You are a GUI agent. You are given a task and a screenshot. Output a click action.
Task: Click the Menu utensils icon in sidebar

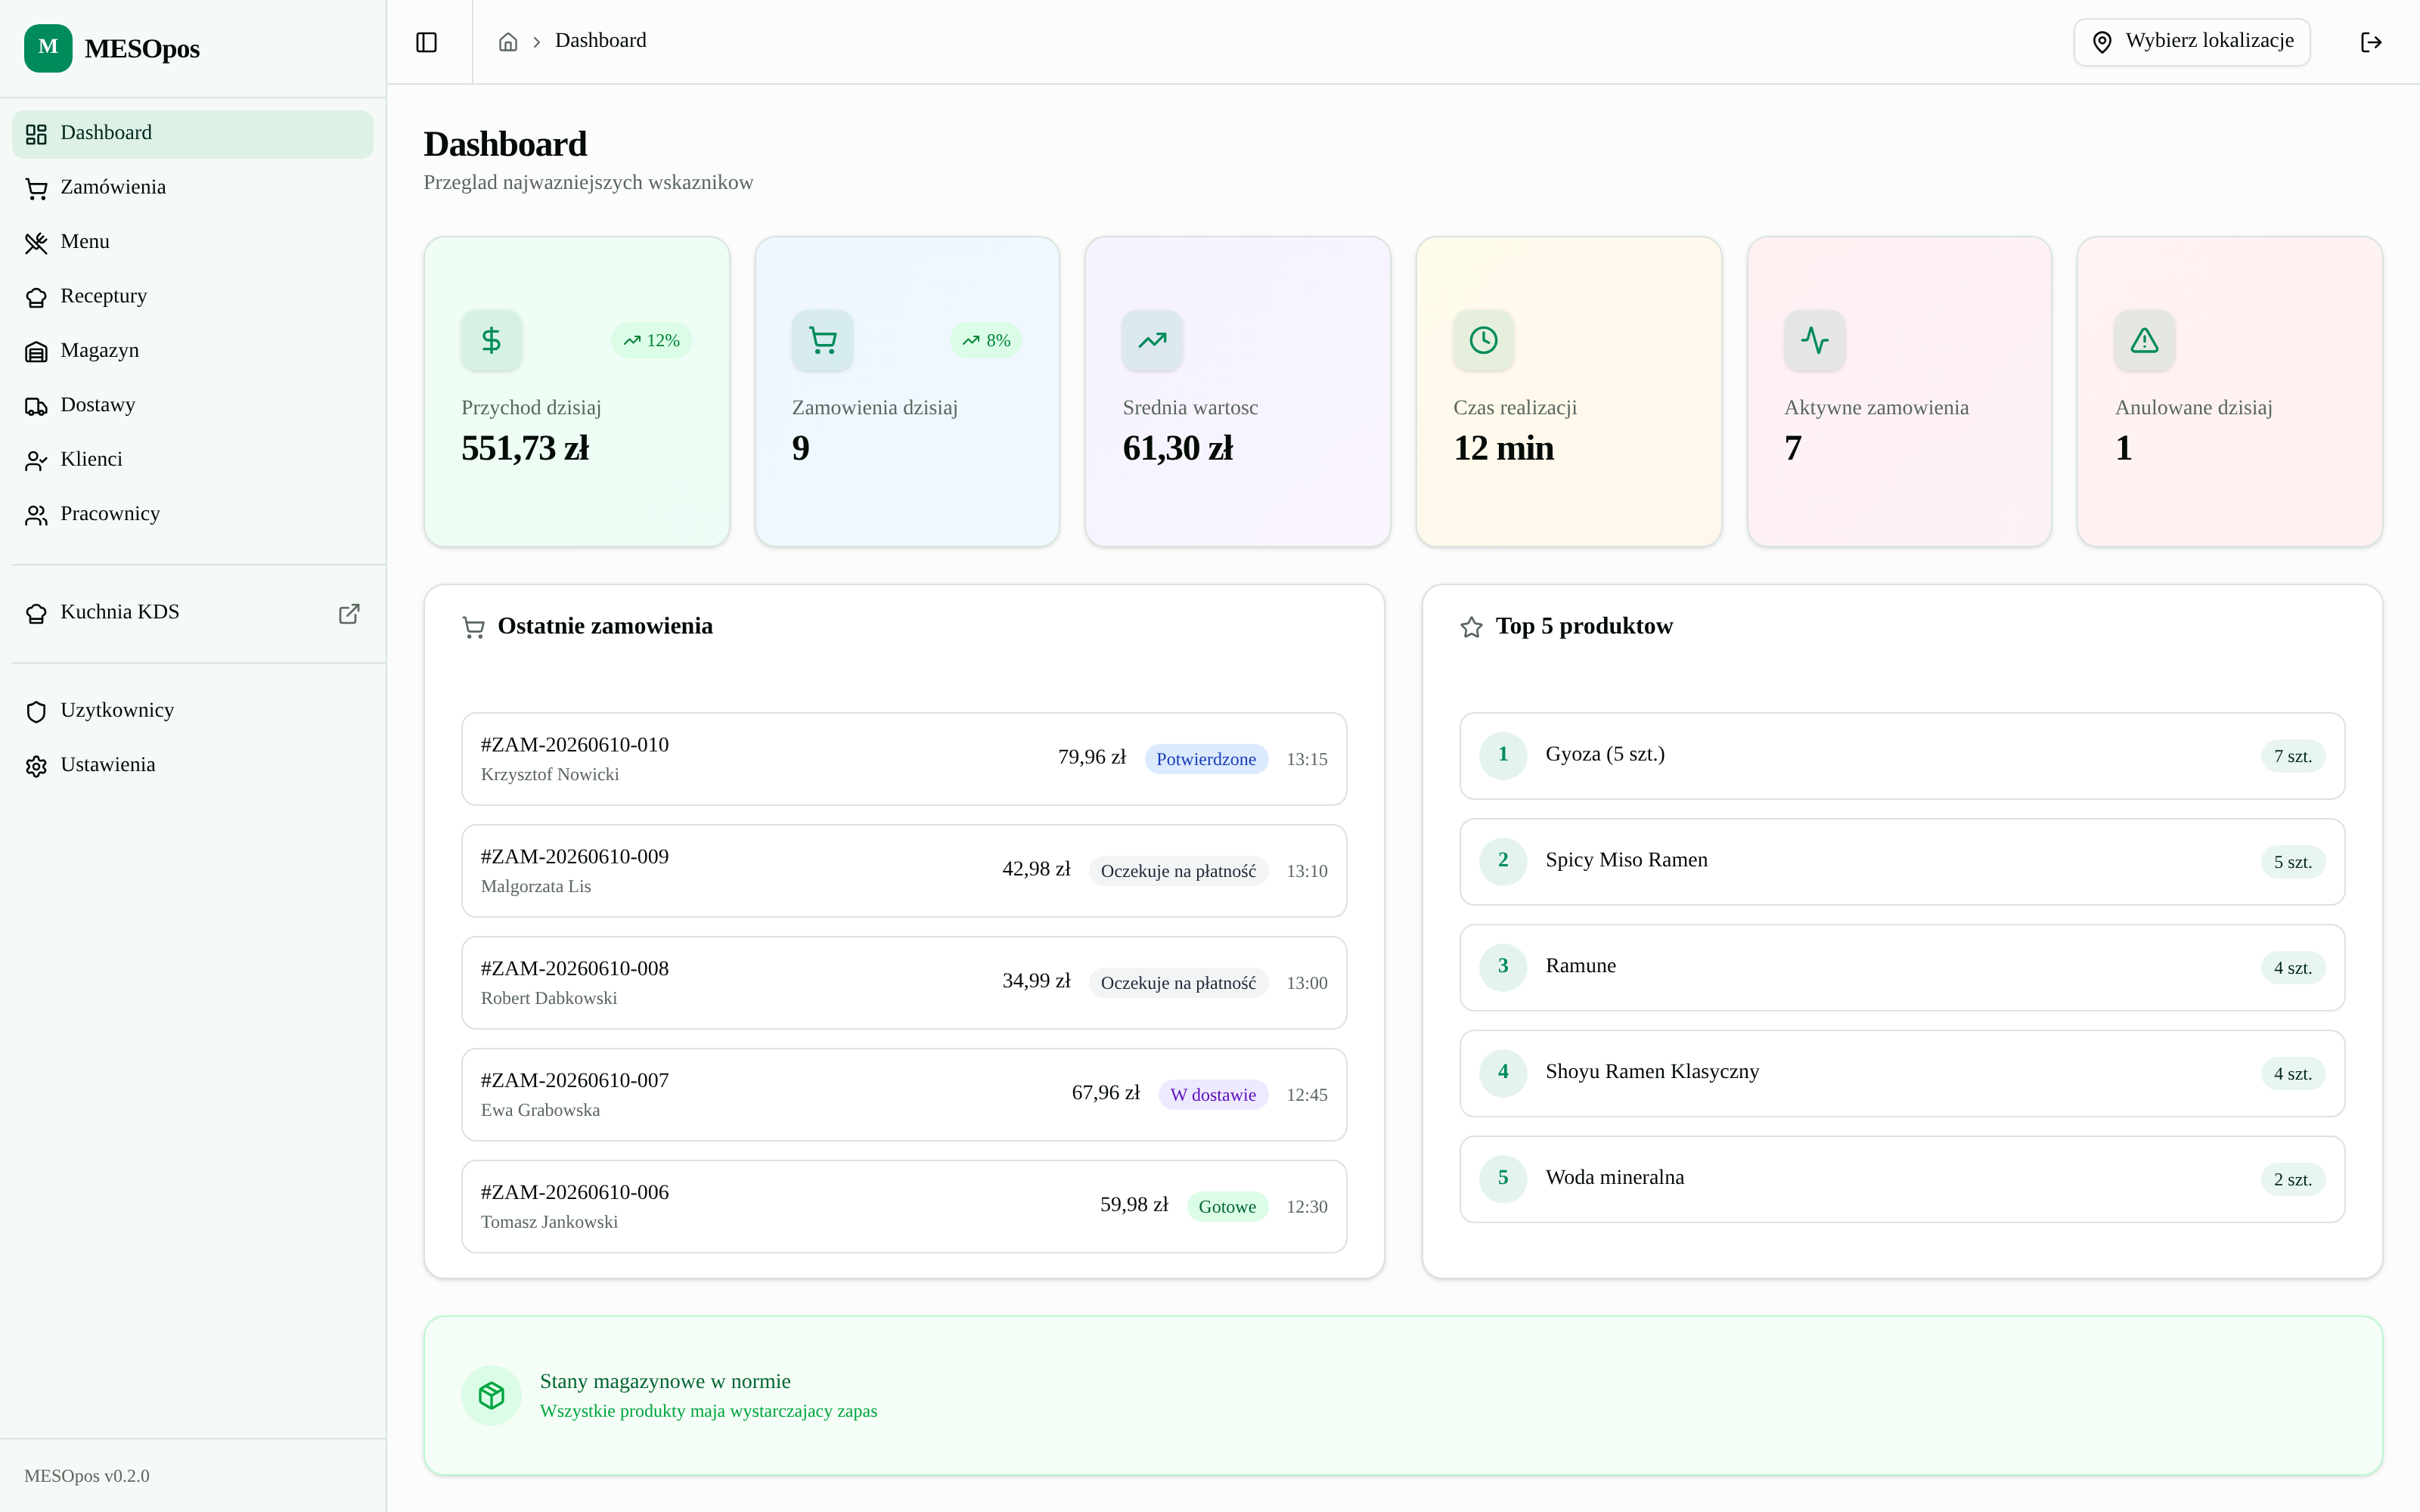(x=36, y=243)
